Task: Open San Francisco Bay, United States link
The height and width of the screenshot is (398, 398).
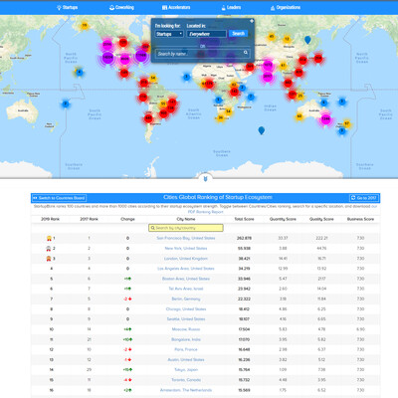Action: [186, 238]
